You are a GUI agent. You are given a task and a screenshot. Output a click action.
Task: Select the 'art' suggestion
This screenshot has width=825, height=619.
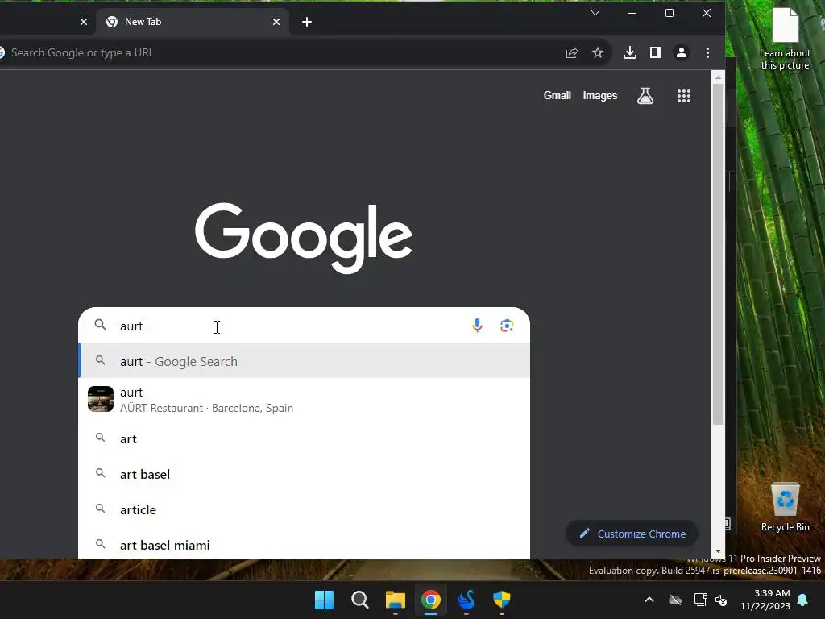(x=304, y=438)
